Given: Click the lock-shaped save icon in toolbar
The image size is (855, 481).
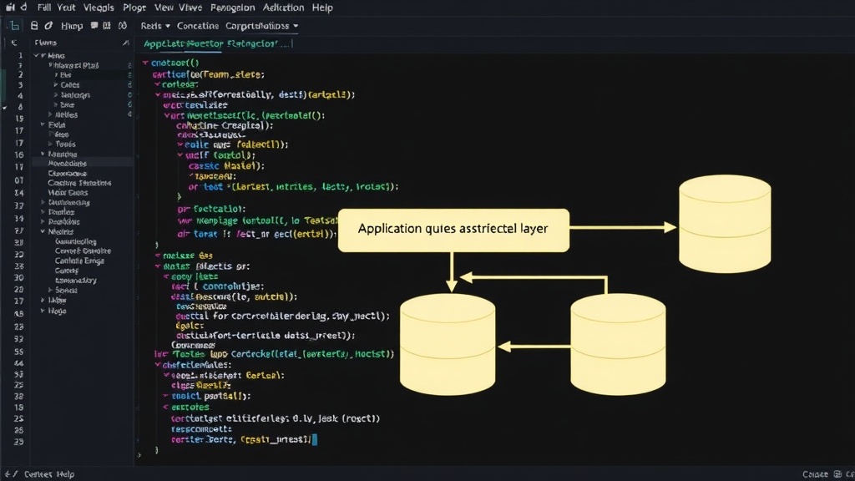Looking at the screenshot, I should point(34,26).
